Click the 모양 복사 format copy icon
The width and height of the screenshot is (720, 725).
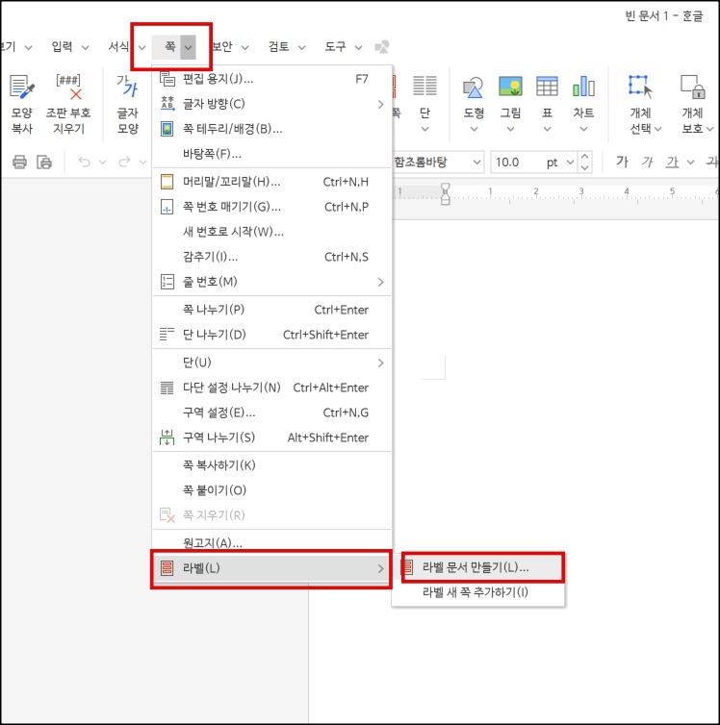tap(22, 87)
